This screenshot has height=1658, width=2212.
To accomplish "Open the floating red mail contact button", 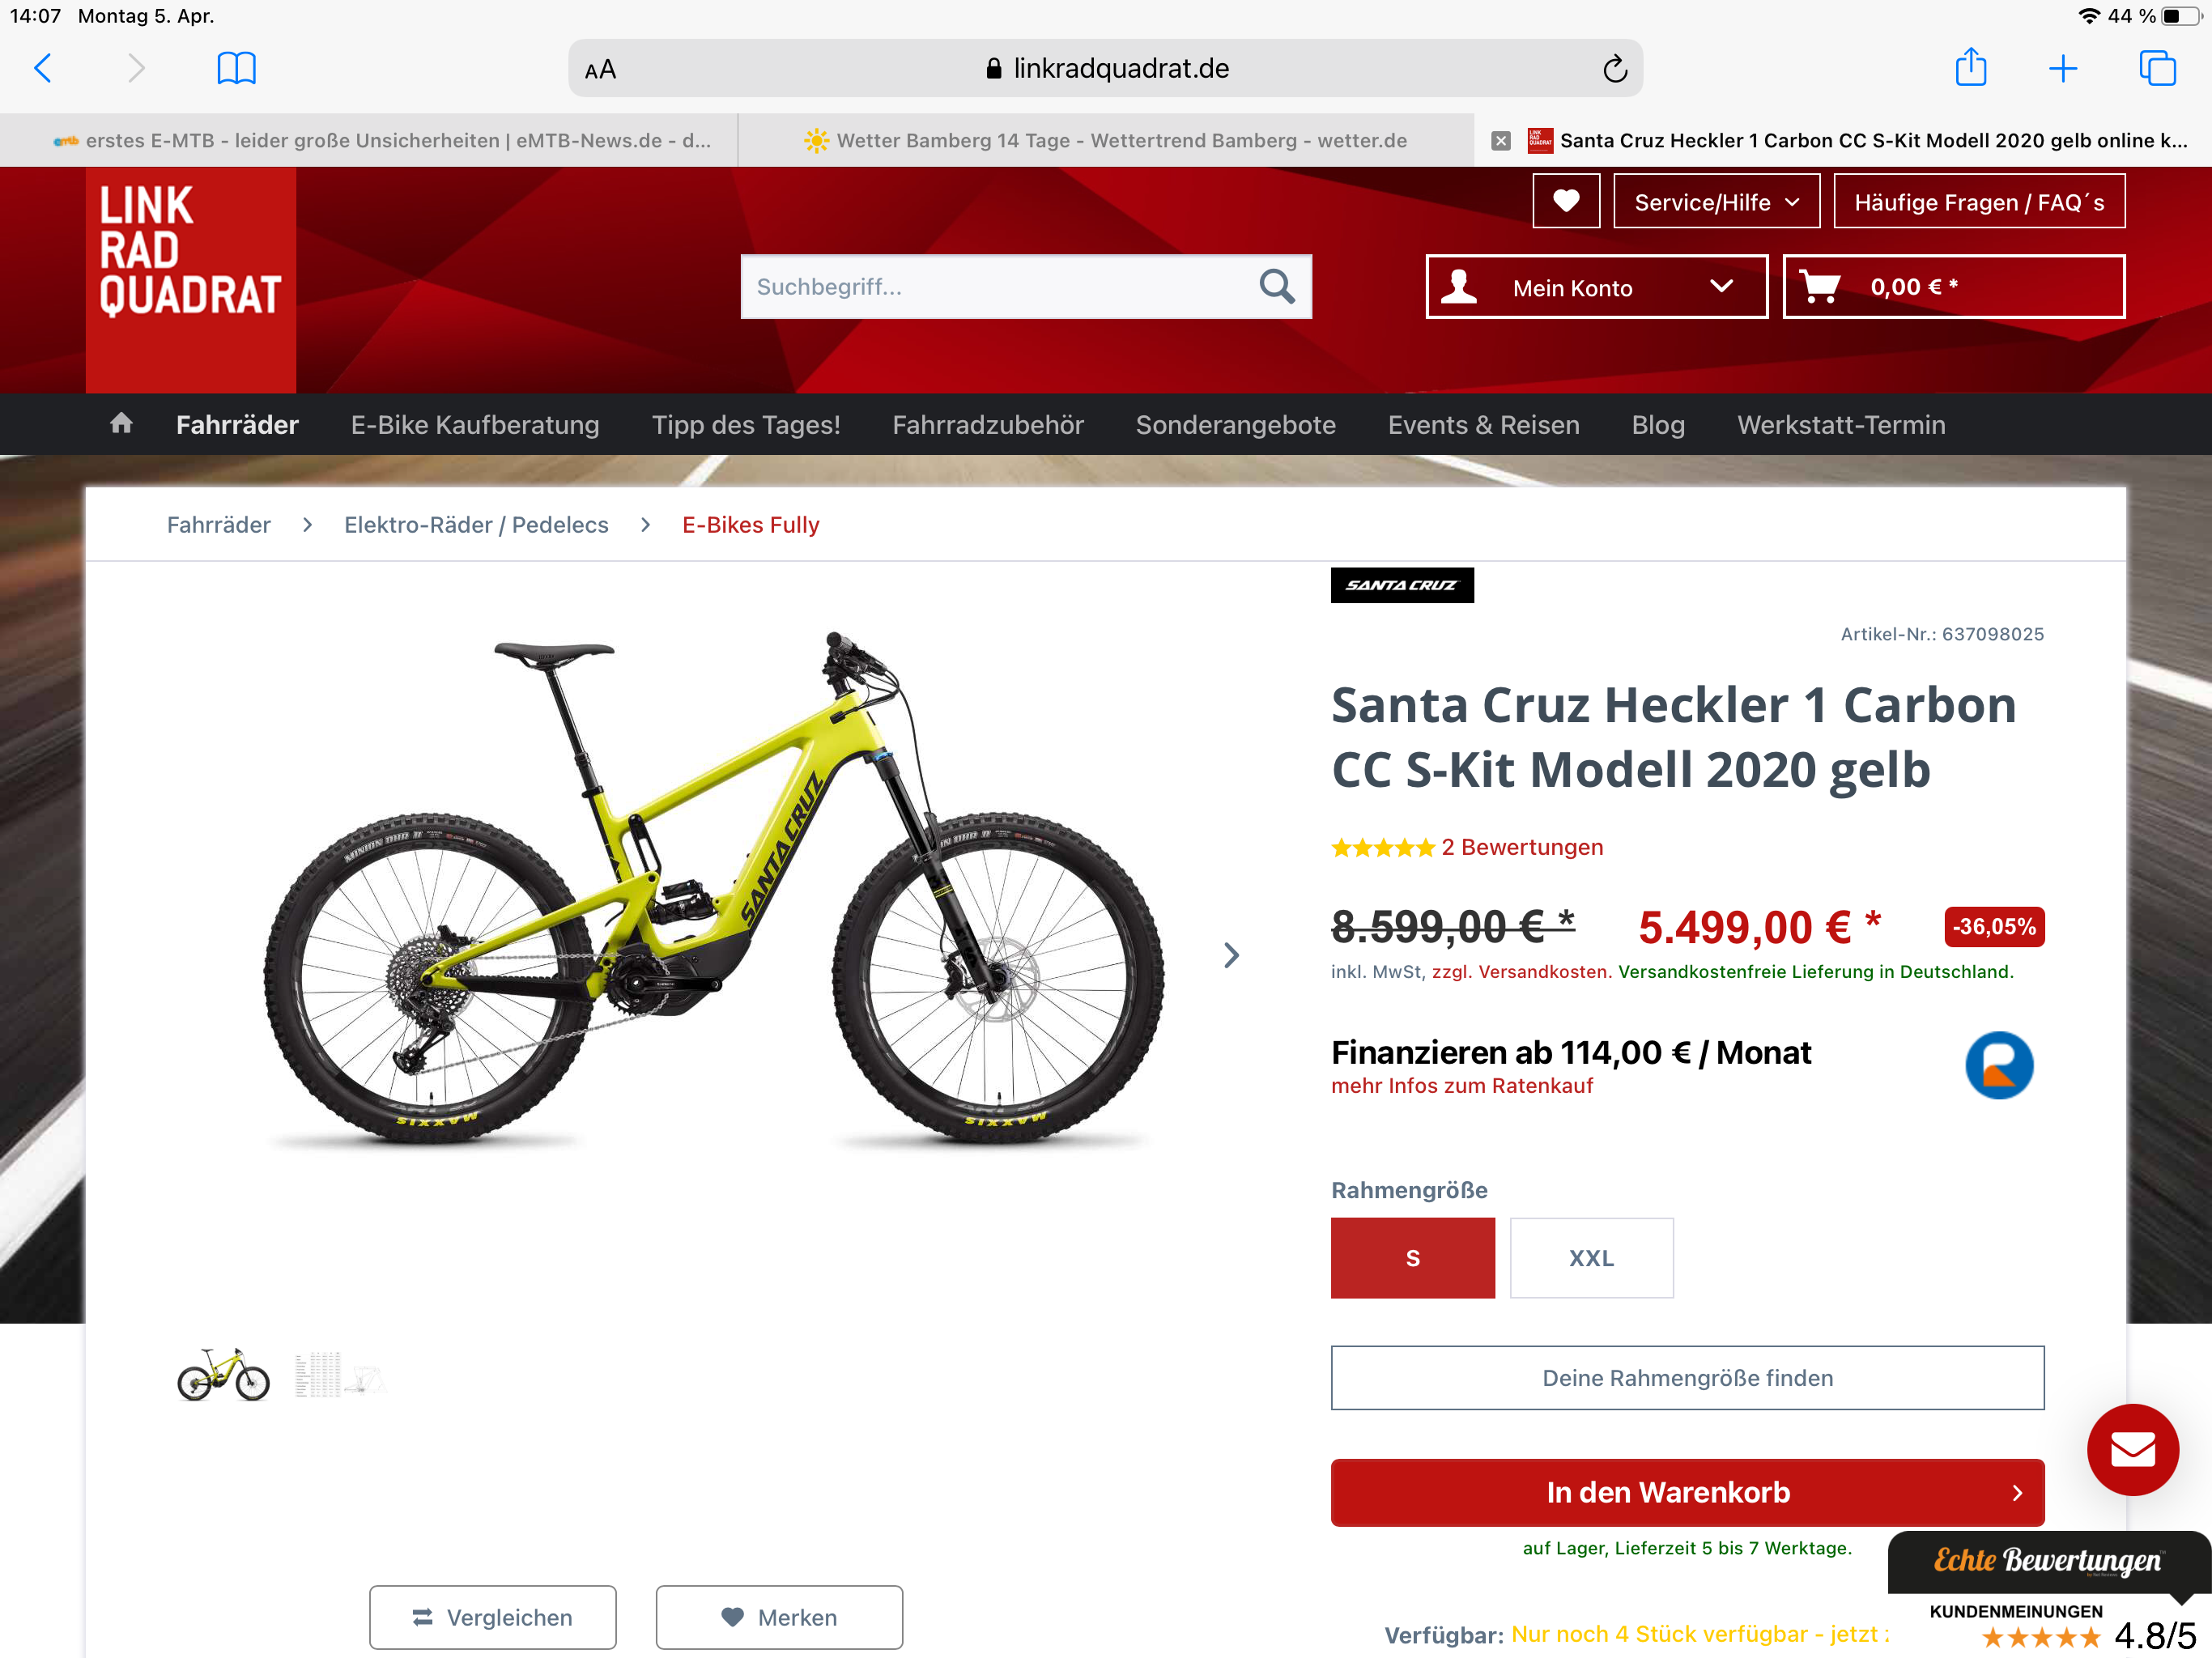I will 2132,1449.
